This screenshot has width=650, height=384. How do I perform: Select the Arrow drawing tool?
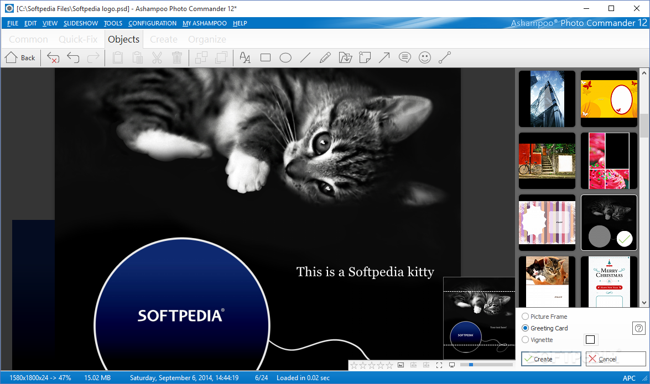[x=384, y=57]
